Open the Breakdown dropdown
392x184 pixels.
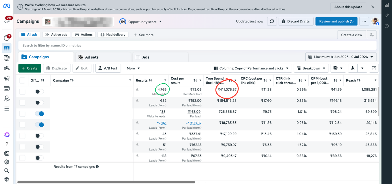pyautogui.click(x=311, y=68)
